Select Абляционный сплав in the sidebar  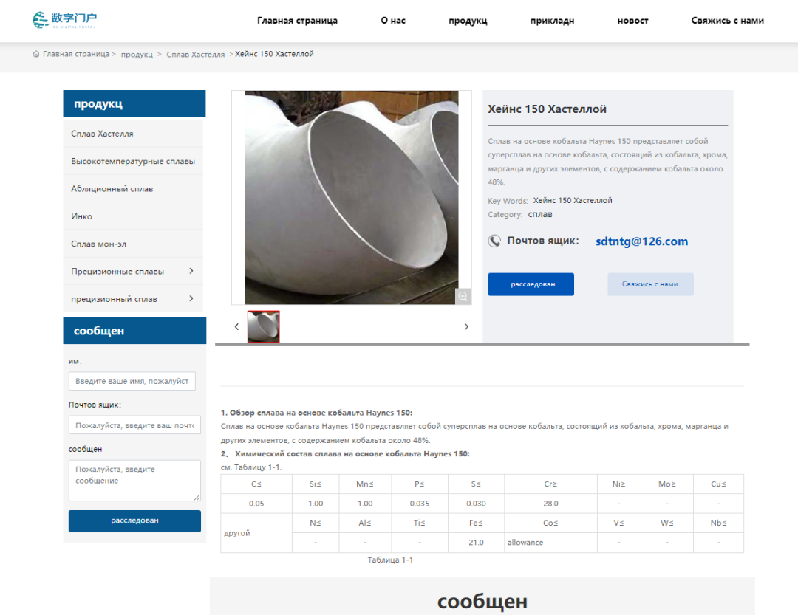tap(133, 189)
